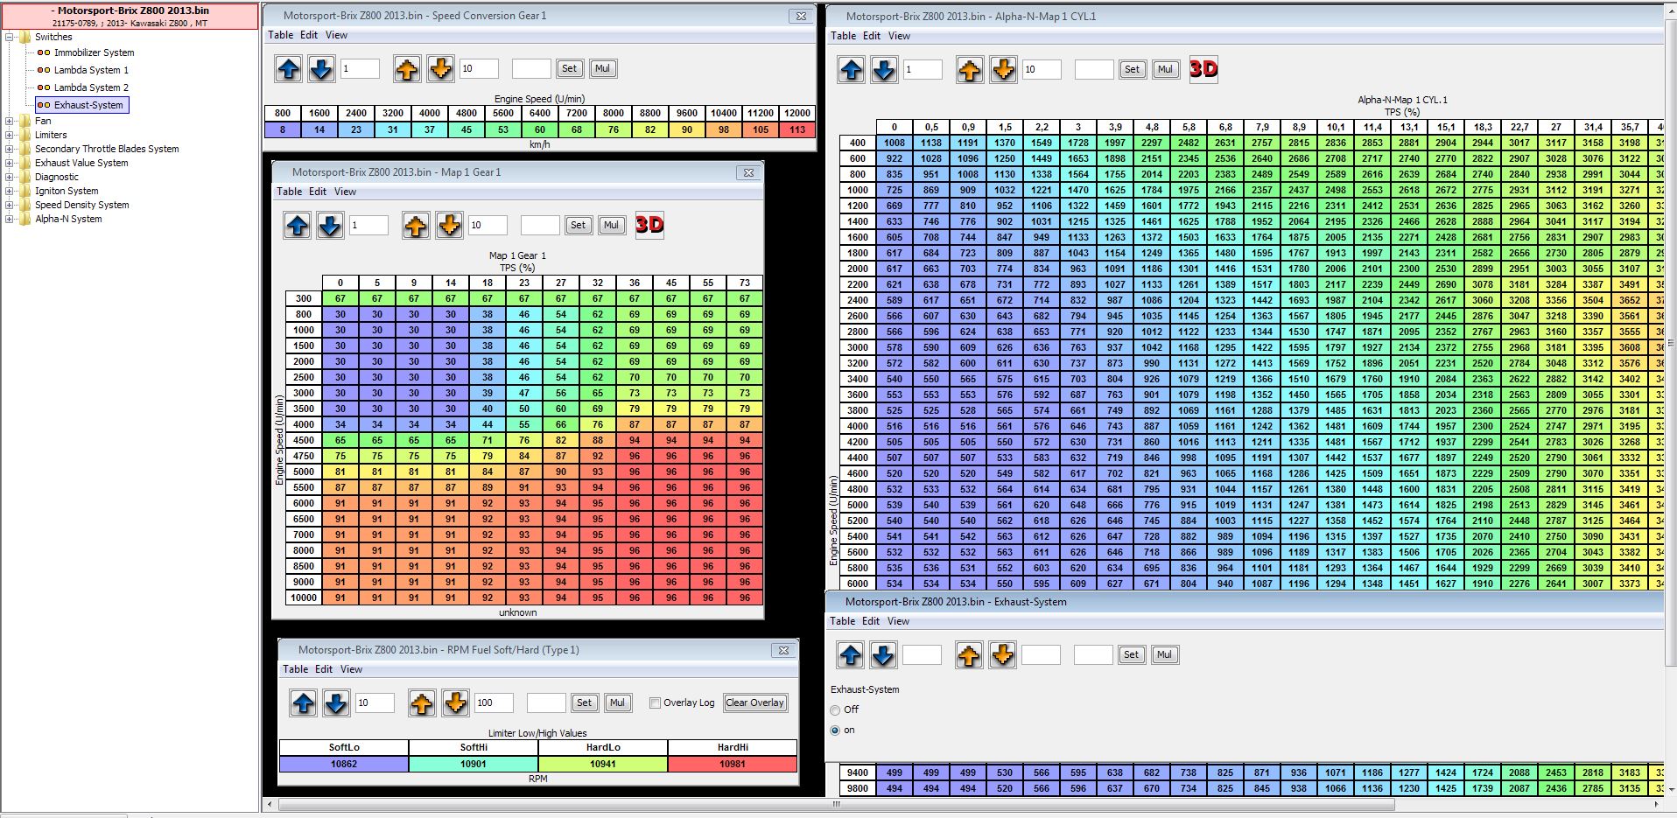Viewport: 1677px width, 818px height.
Task: Click blue down arrow in Map 1 Gear 1
Action: (329, 225)
